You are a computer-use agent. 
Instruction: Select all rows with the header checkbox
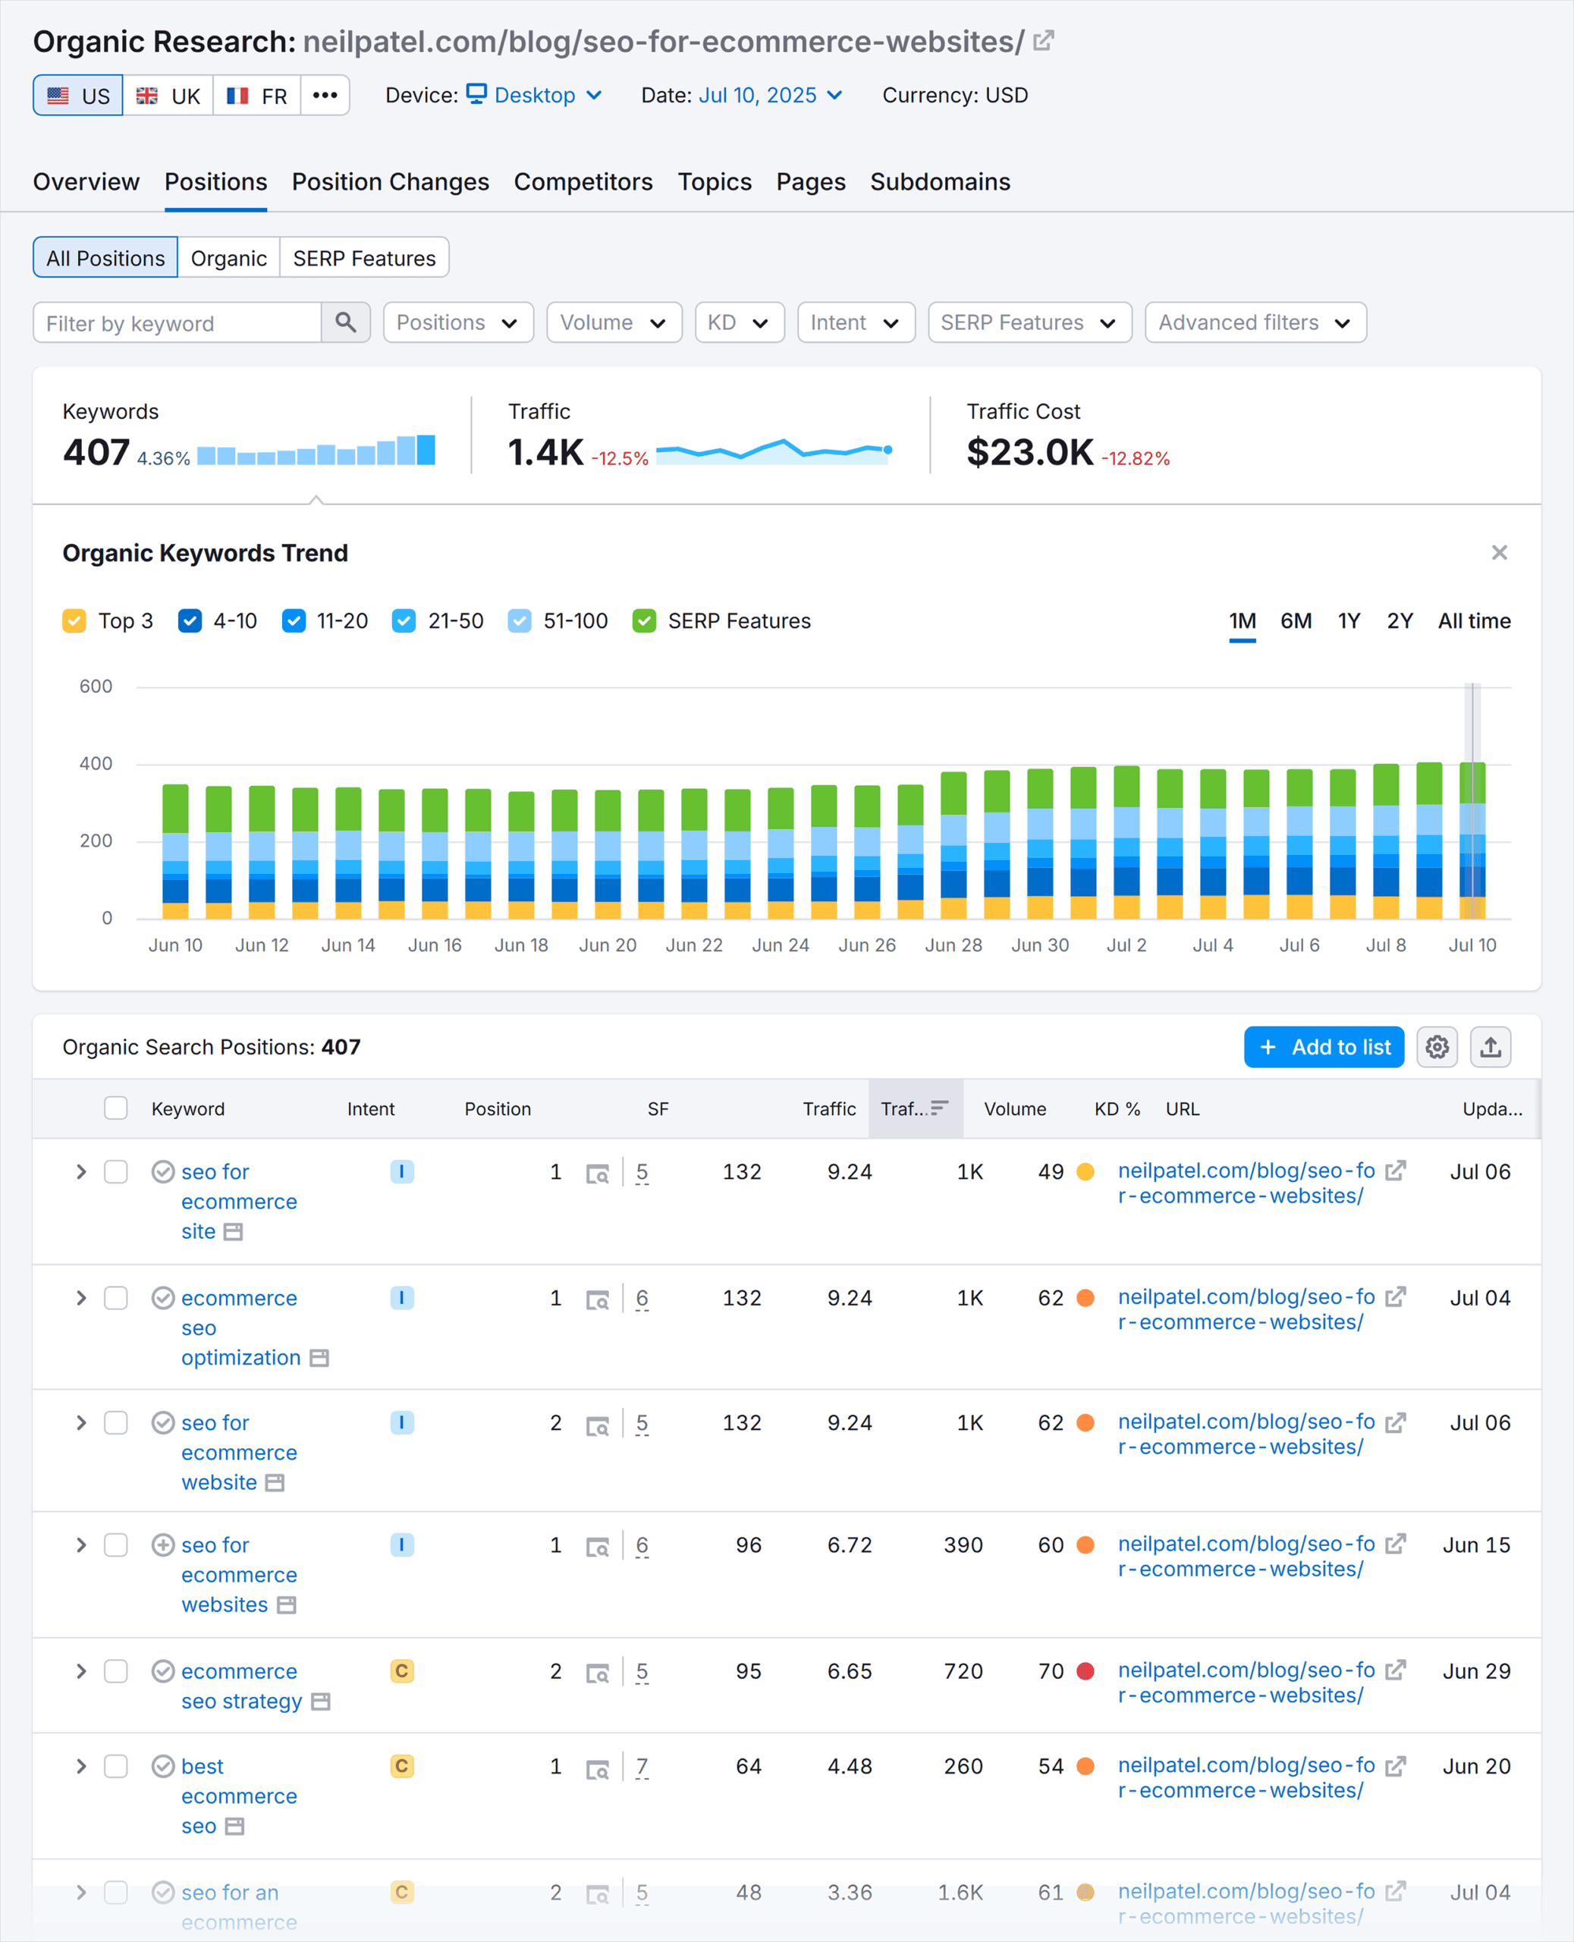[115, 1108]
